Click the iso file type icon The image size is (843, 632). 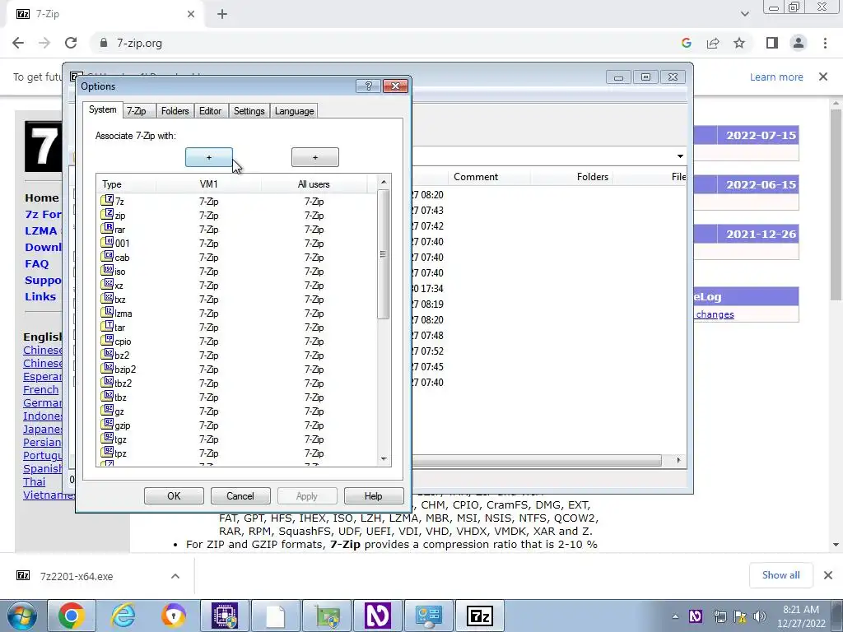pos(107,270)
